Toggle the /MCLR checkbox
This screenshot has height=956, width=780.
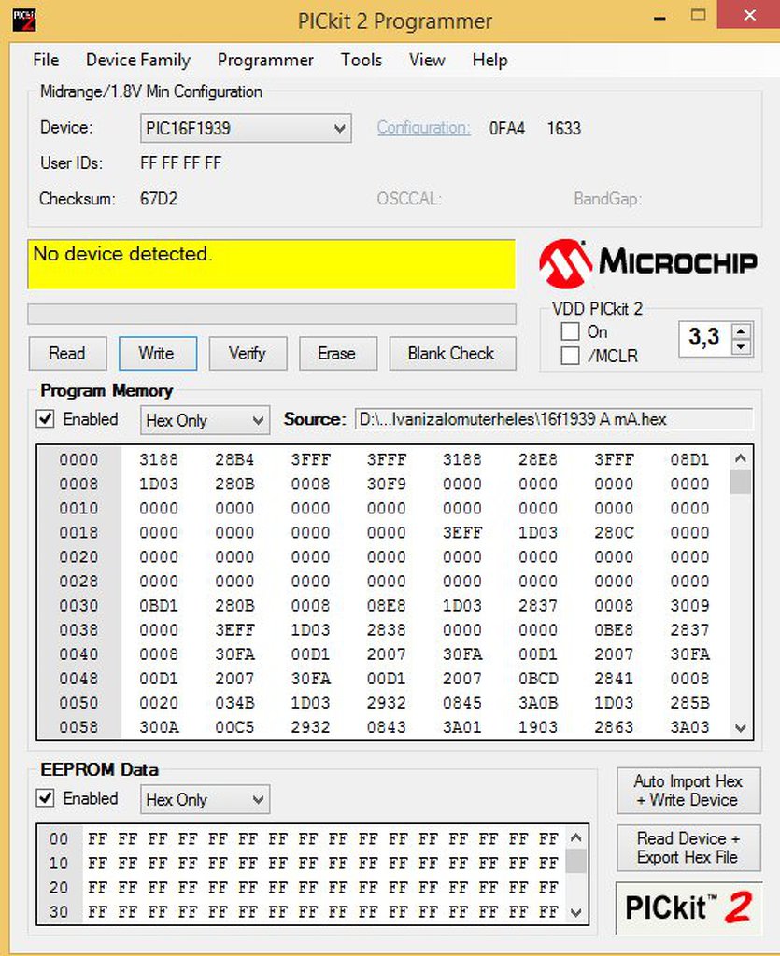(x=570, y=355)
